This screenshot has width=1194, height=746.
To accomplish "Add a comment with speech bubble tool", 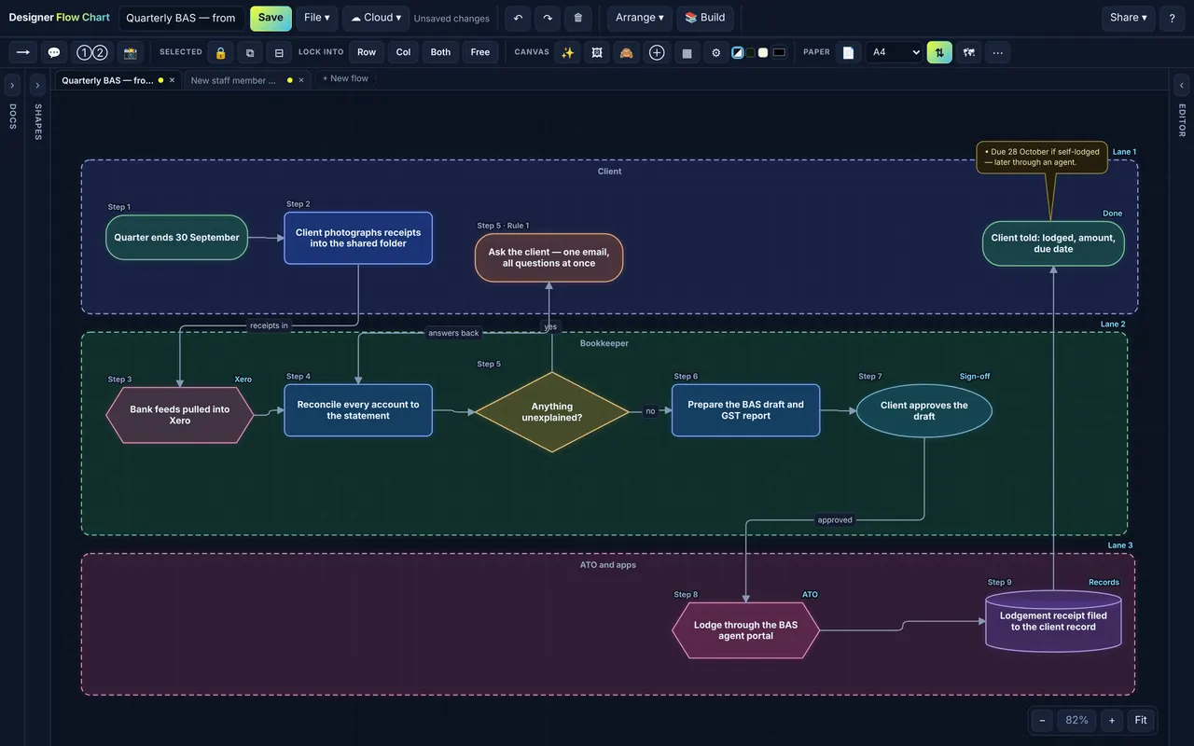I will click(54, 52).
